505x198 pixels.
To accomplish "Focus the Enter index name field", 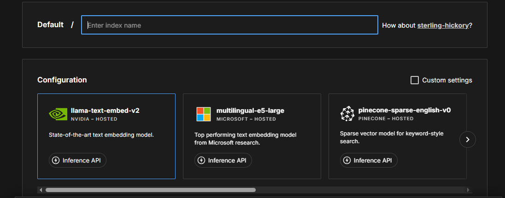I will point(229,25).
